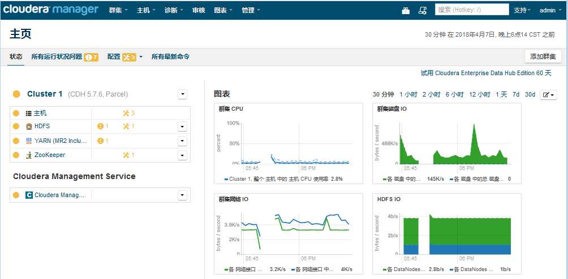Open the HDFS service link
568x279 pixels.
[42, 127]
